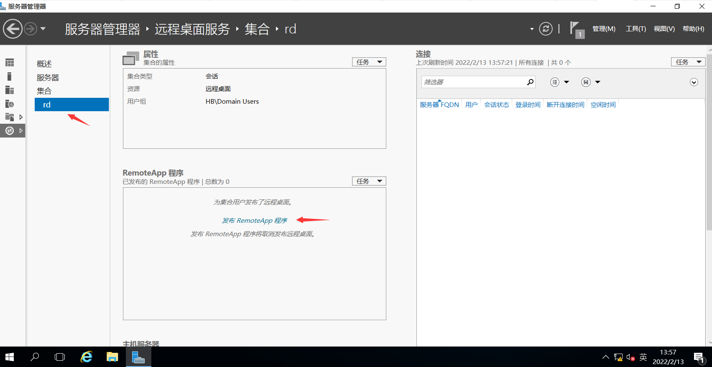This screenshot has width=712, height=367.
Task: Click 远程桌面服务 in the breadcrumb
Action: 192,29
